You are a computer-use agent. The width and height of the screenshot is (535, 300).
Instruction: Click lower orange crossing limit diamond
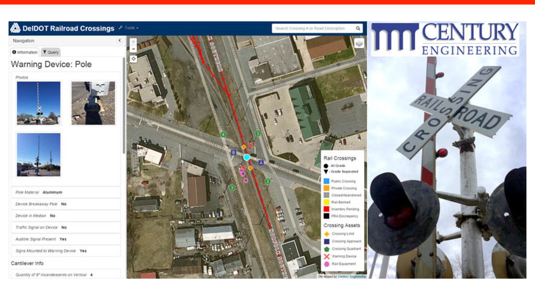tap(250, 168)
